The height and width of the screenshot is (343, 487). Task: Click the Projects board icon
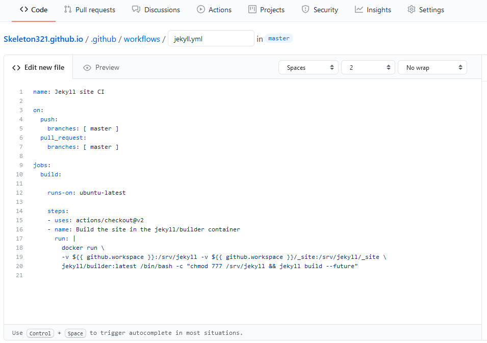(x=252, y=10)
